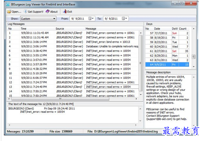The image size is (202, 141).
Task: Click the support@ib-aid.com email text
Action: (x=159, y=119)
